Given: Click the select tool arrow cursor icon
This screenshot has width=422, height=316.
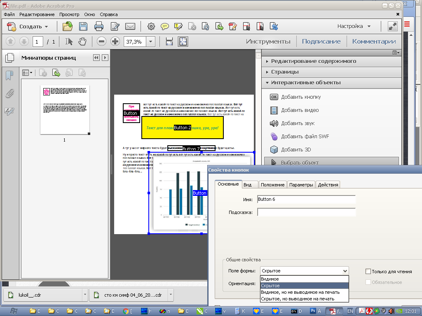Looking at the screenshot, I should [69, 42].
